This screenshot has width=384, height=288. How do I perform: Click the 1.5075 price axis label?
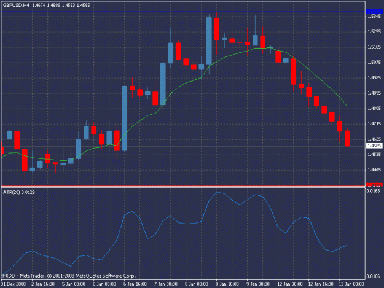pyautogui.click(x=374, y=63)
